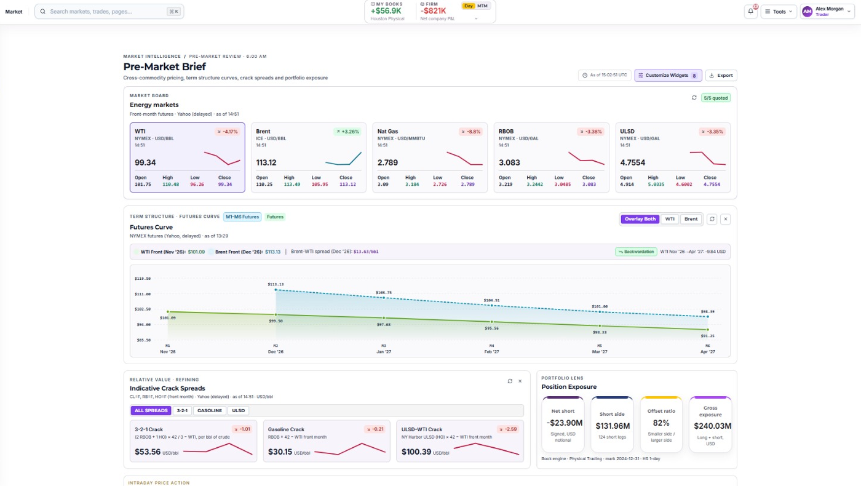The image size is (861, 486).
Task: Refresh the Energy markets board
Action: 694,97
